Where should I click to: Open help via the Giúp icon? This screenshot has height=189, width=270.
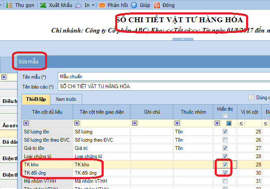point(134,5)
